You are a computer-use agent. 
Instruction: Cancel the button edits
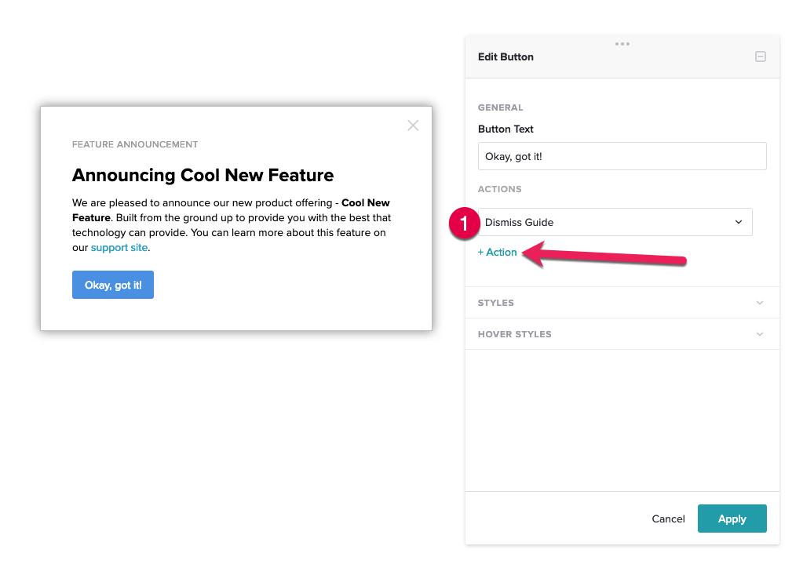point(668,519)
